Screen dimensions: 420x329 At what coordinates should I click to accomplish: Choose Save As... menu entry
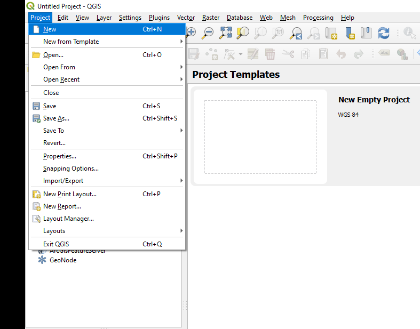point(107,118)
